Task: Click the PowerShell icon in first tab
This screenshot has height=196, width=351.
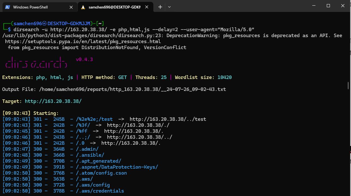Action: pyautogui.click(x=7, y=7)
